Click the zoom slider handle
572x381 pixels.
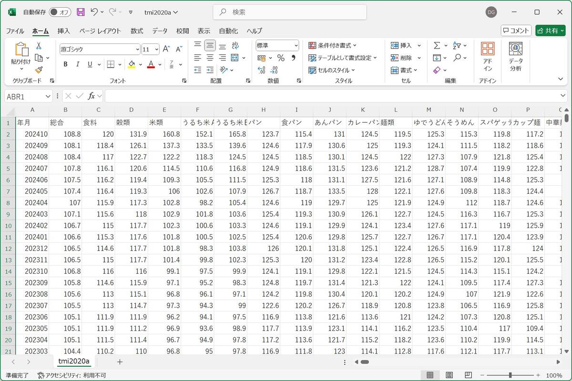(x=510, y=375)
